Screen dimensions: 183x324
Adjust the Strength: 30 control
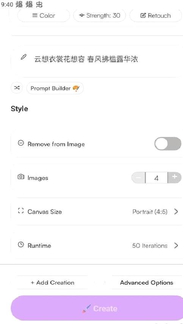[100, 16]
